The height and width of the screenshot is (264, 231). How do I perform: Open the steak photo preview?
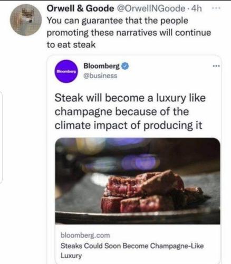coord(138,181)
